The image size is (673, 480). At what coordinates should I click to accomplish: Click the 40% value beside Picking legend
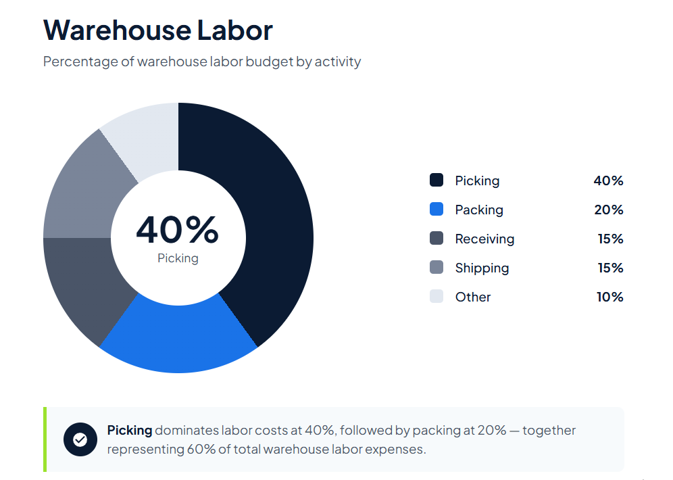coord(608,181)
